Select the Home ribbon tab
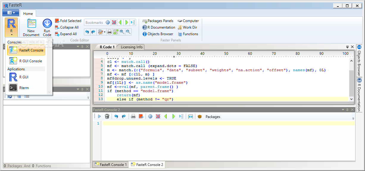The image size is (365, 171). [28, 13]
